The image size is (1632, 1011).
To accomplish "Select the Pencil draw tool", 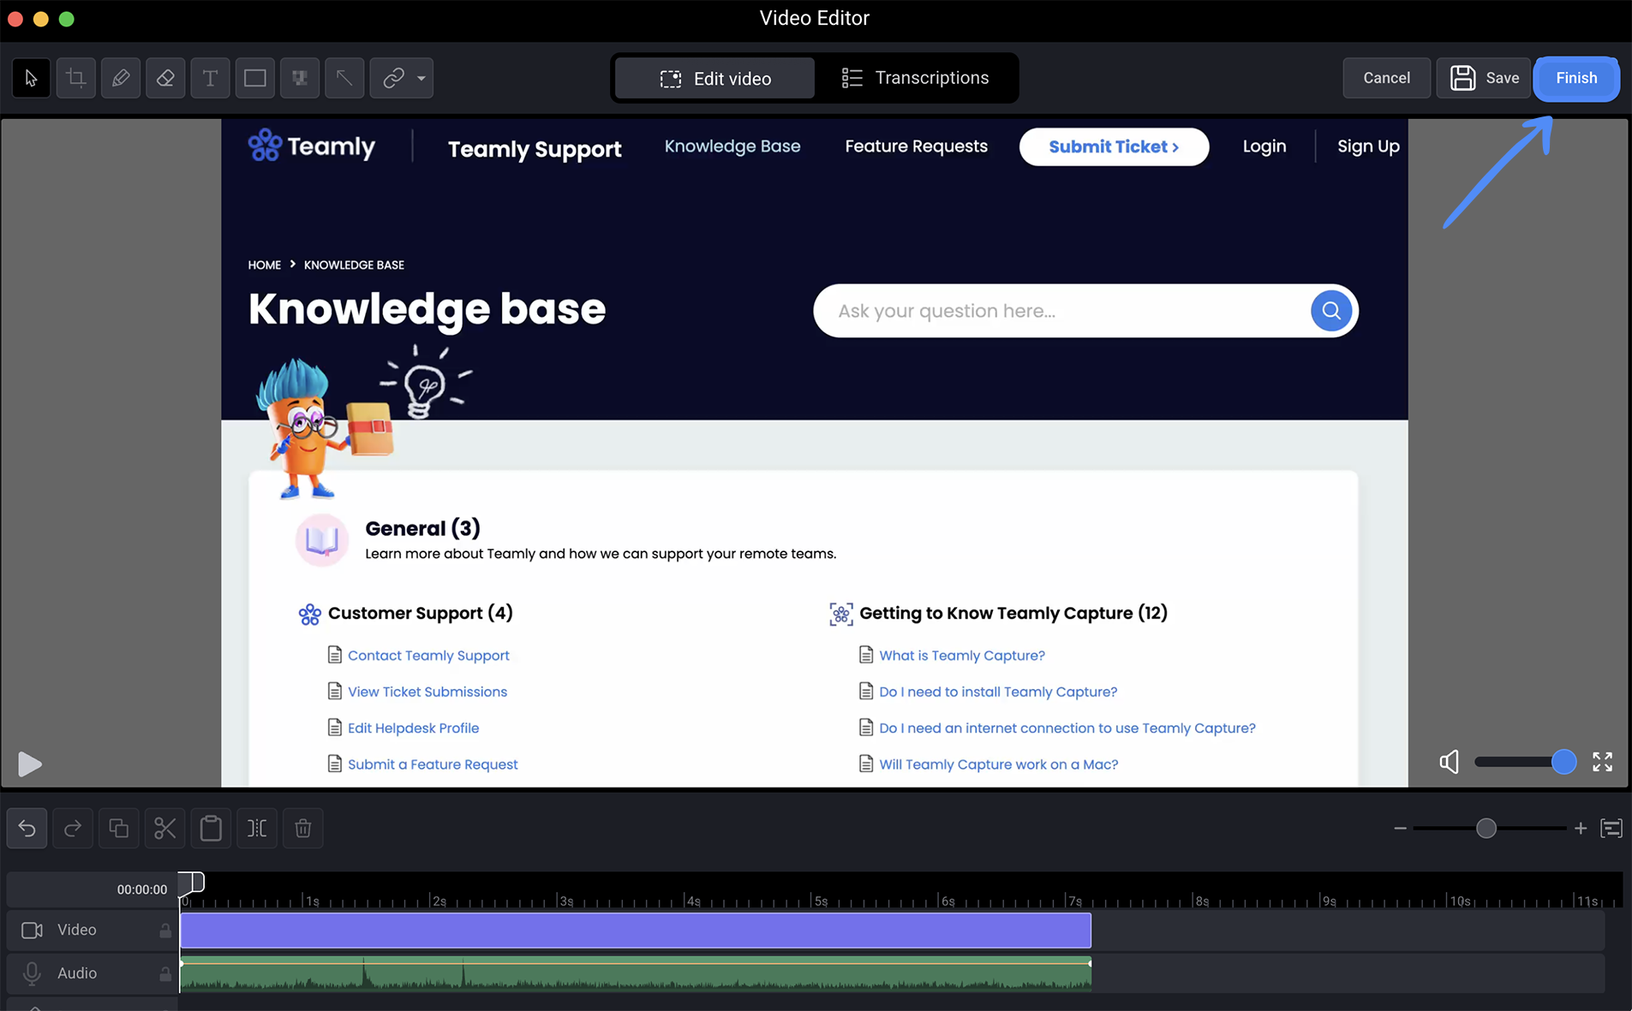I will coord(121,78).
